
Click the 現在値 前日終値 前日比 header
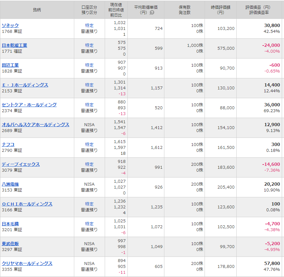click(x=116, y=10)
